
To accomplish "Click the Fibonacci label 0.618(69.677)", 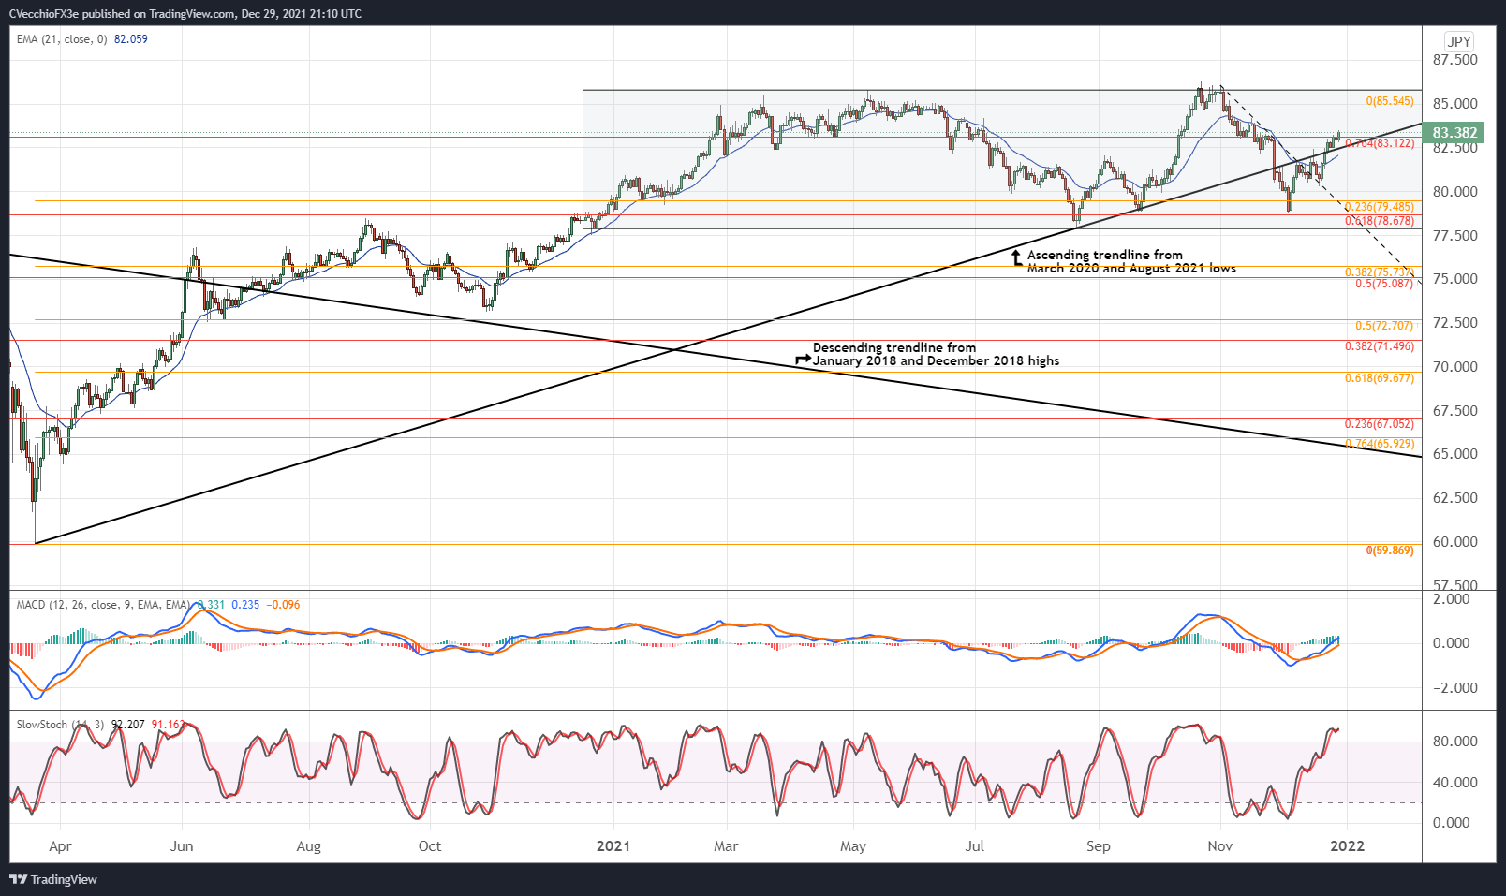I will [1380, 378].
